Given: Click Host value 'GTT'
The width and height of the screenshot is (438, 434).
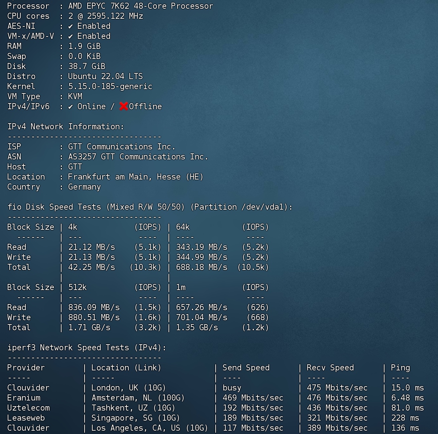Looking at the screenshot, I should pos(75,167).
